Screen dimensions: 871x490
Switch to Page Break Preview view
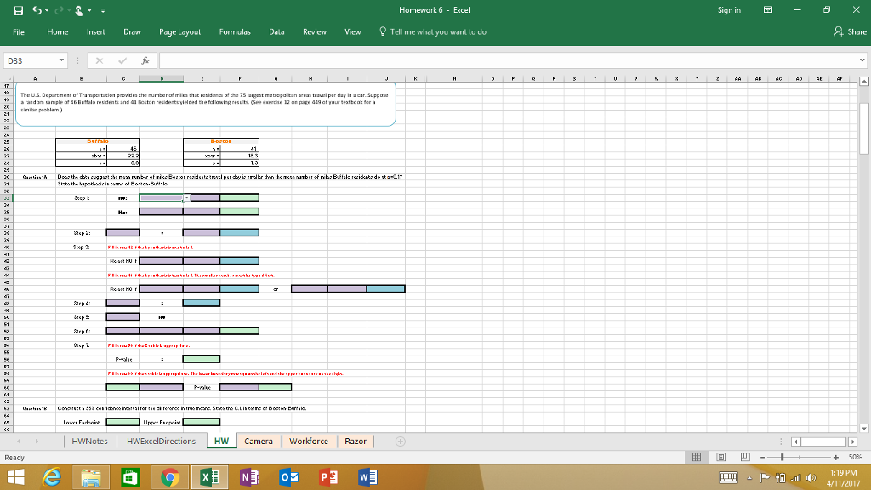745,457
